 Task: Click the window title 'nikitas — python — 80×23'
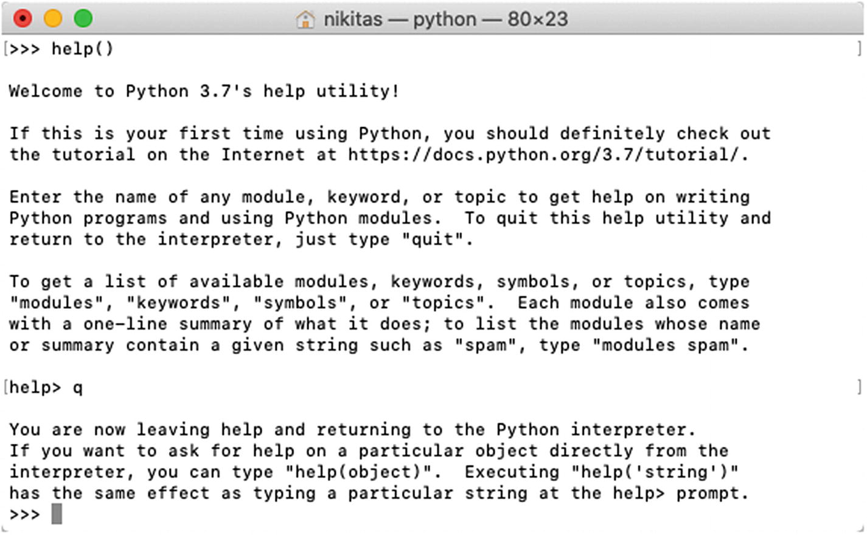[x=445, y=19]
